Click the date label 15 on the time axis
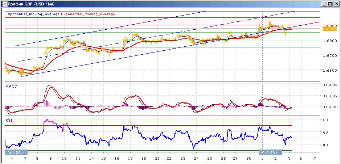Screen dimensions: 341x164 (x=103, y=158)
